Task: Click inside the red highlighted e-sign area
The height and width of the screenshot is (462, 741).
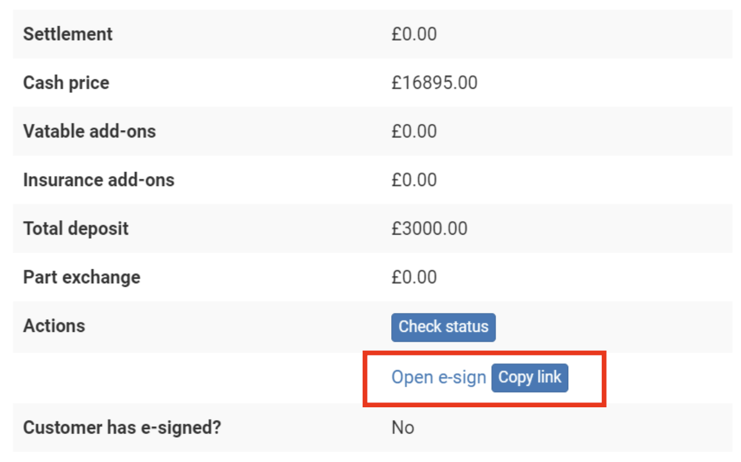Action: pyautogui.click(x=484, y=378)
